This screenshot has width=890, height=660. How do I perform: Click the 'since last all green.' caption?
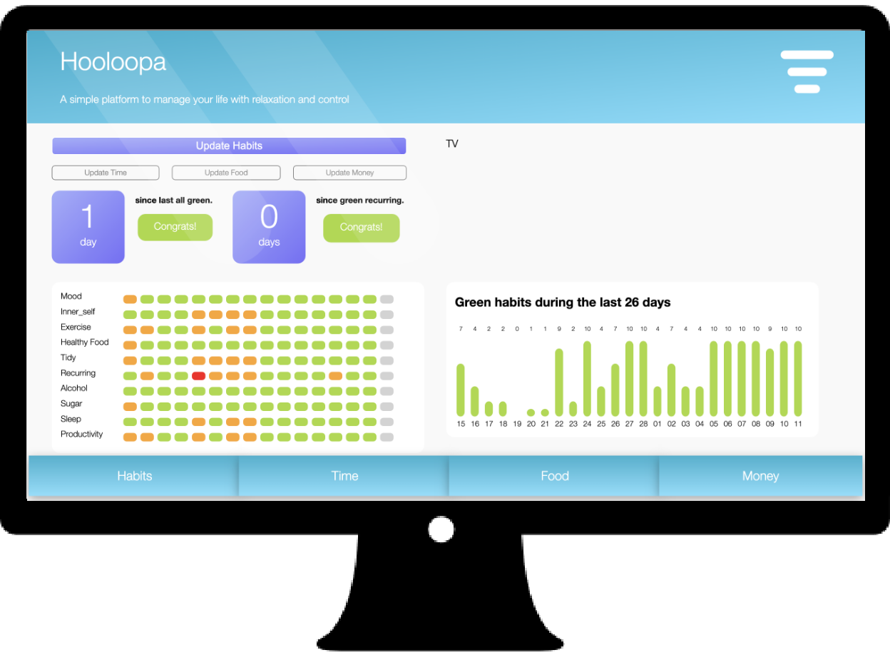click(x=174, y=200)
